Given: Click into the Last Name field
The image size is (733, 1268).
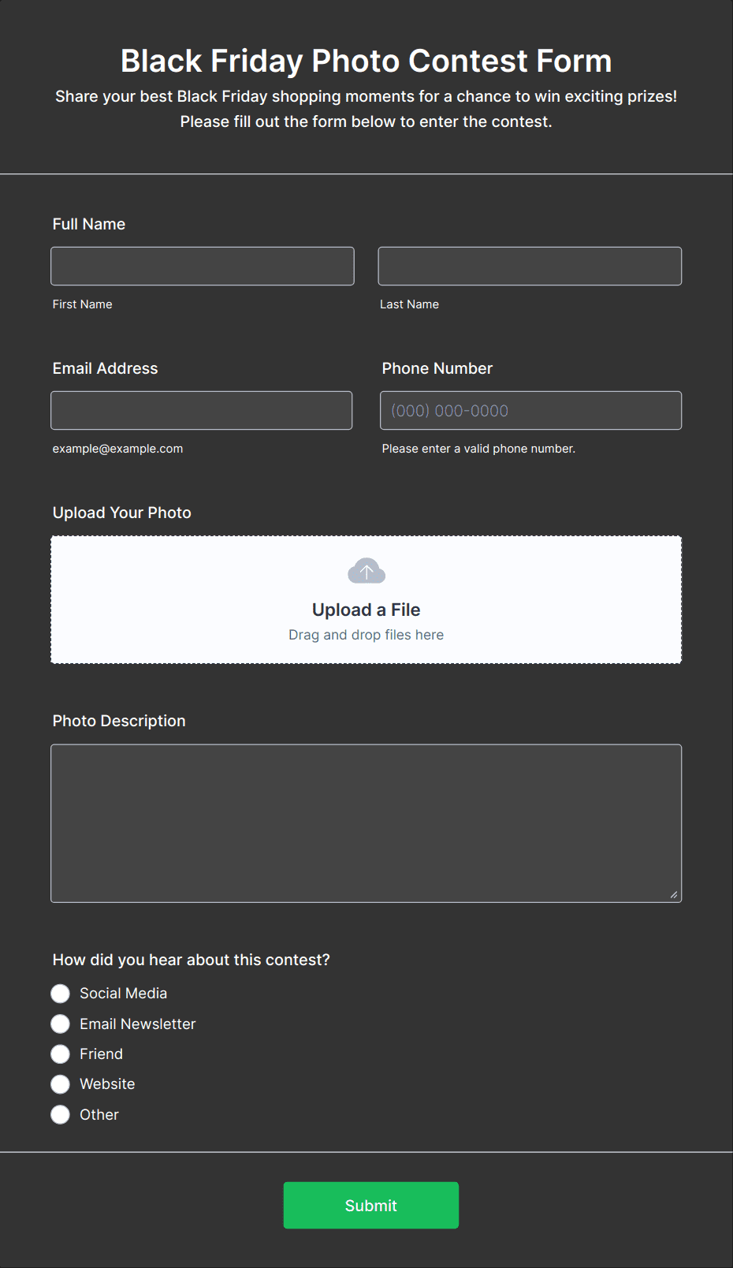Looking at the screenshot, I should point(530,266).
